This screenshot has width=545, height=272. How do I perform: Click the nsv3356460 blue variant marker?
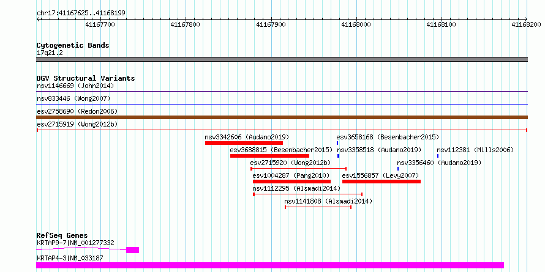point(398,169)
